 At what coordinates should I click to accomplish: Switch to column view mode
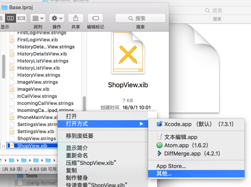[11, 18]
